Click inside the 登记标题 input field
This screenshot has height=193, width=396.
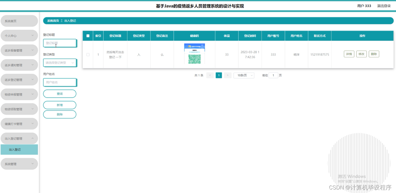[60, 43]
